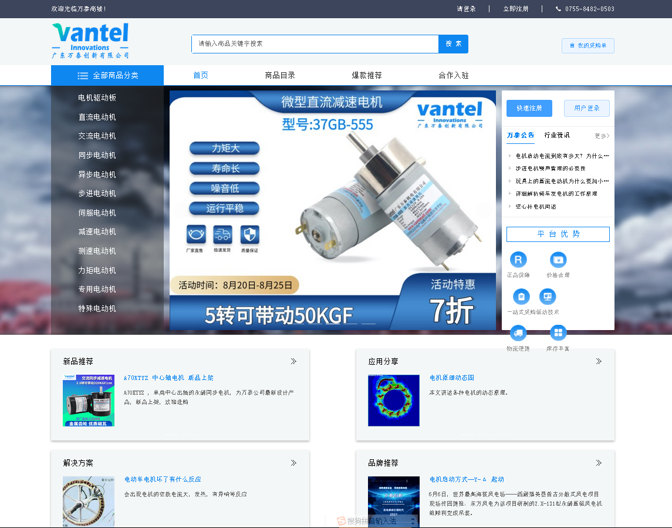This screenshot has width=672, height=528.
Task: Expand the 新品推荐 section arrow
Action: click(x=293, y=361)
